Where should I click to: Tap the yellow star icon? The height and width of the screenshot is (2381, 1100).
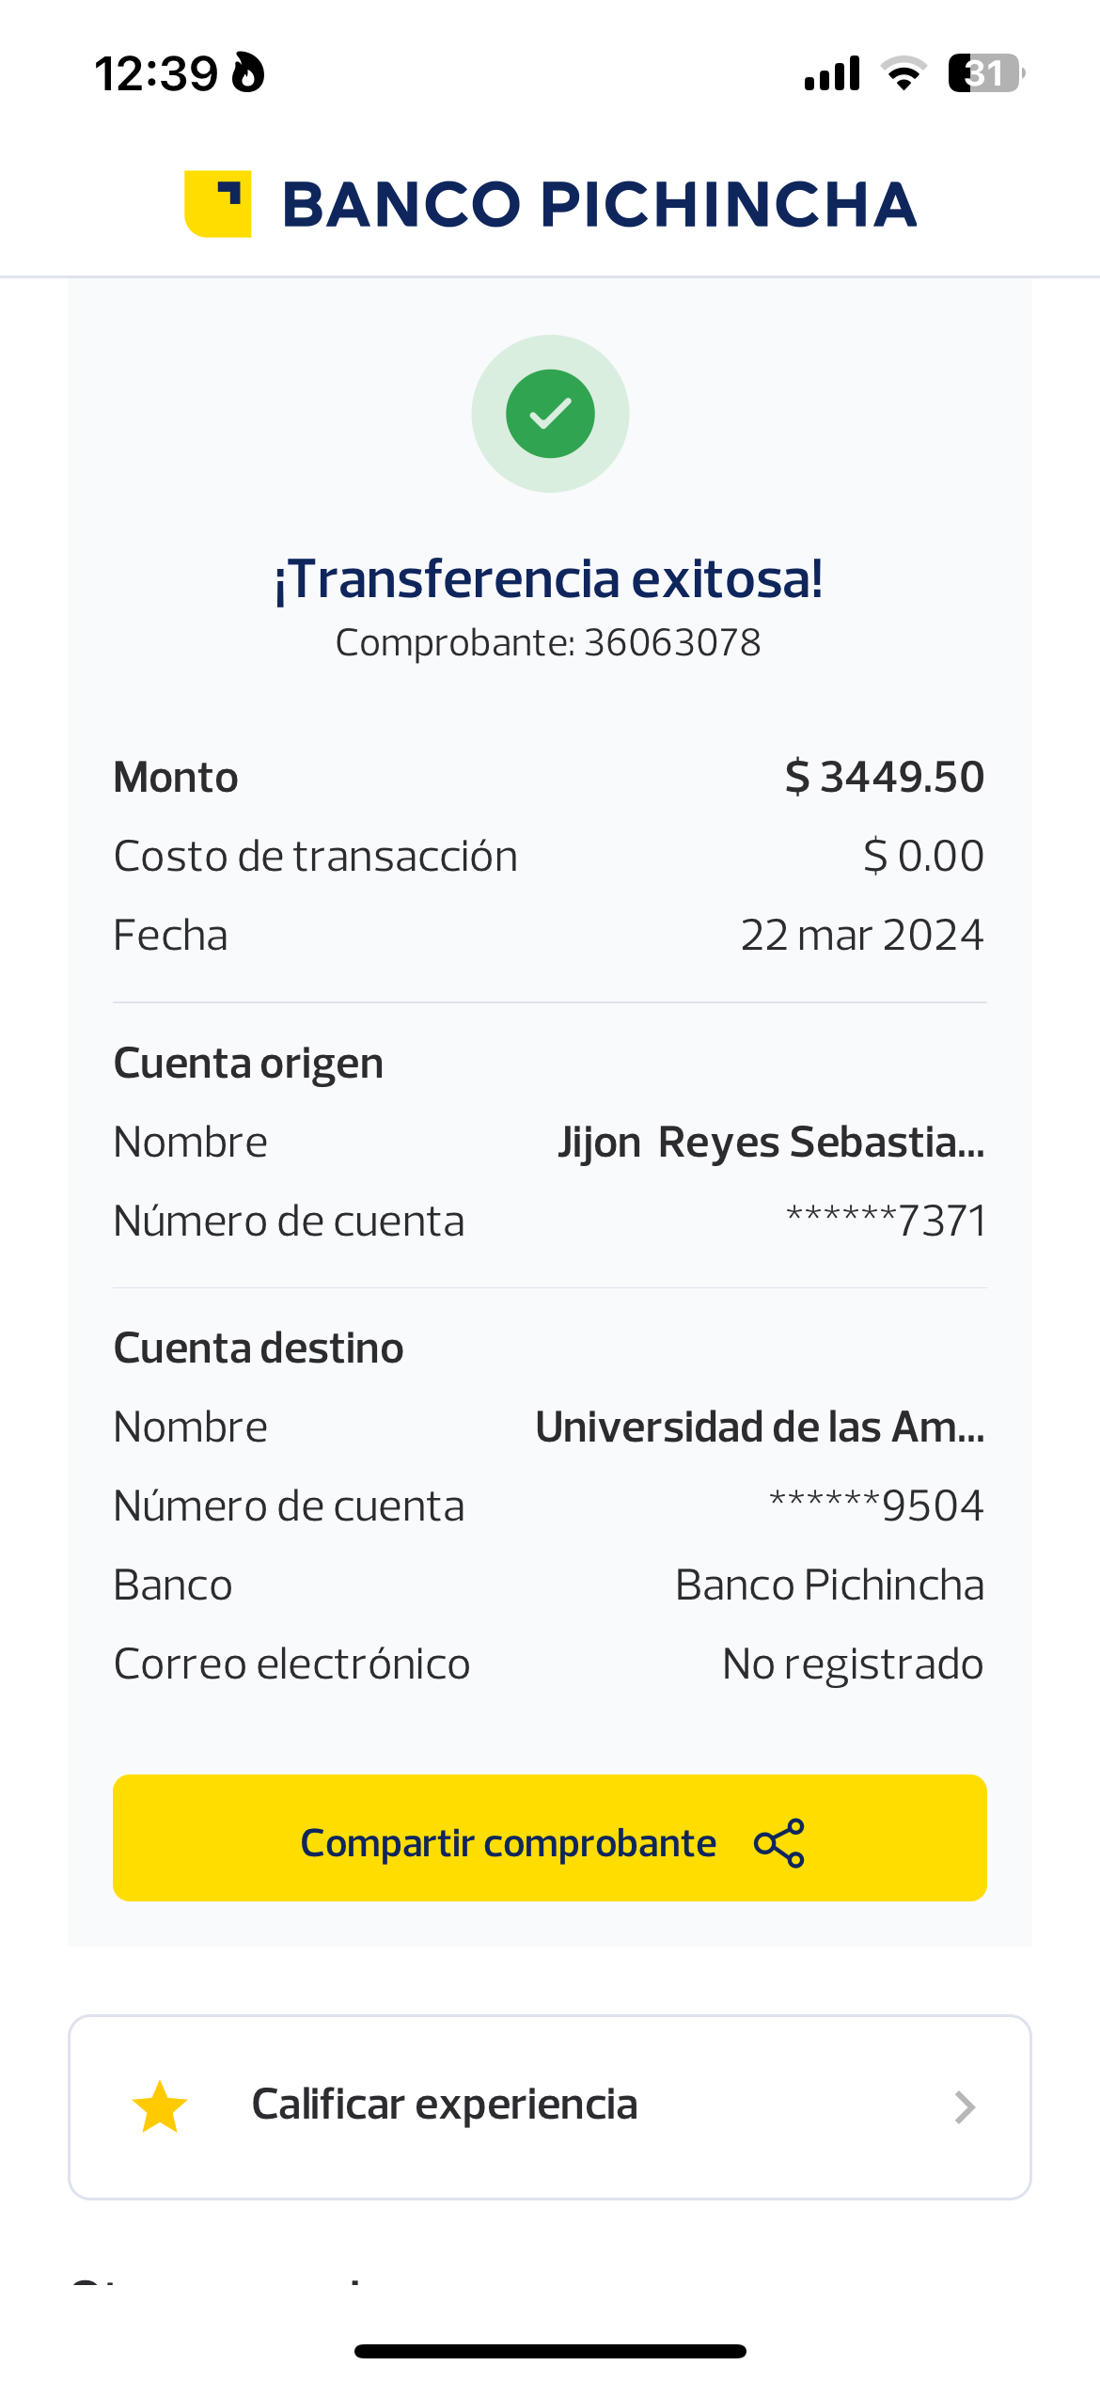(160, 2106)
